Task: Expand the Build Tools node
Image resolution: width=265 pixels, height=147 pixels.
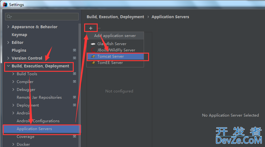Action: (13, 74)
